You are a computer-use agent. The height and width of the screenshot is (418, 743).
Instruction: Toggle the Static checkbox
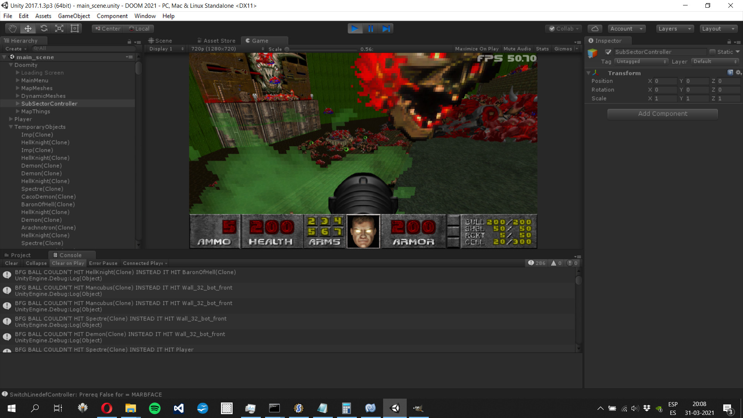(x=712, y=52)
